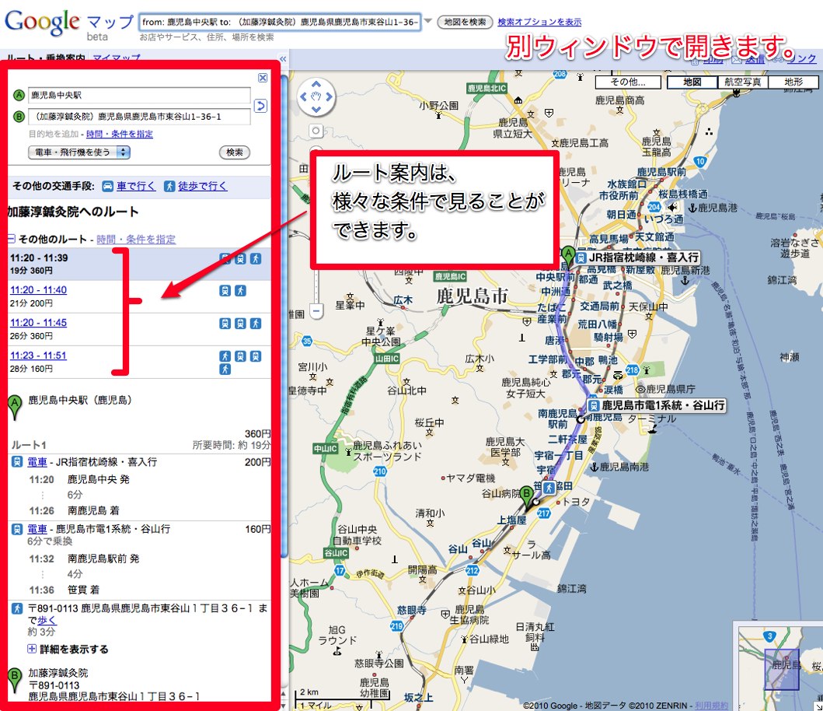Click the Google マップ logo
Viewport: 823px width, 711px height.
pyautogui.click(x=68, y=24)
